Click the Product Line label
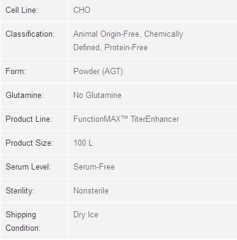Image resolution: width=237 pixels, height=240 pixels. tap(29, 119)
